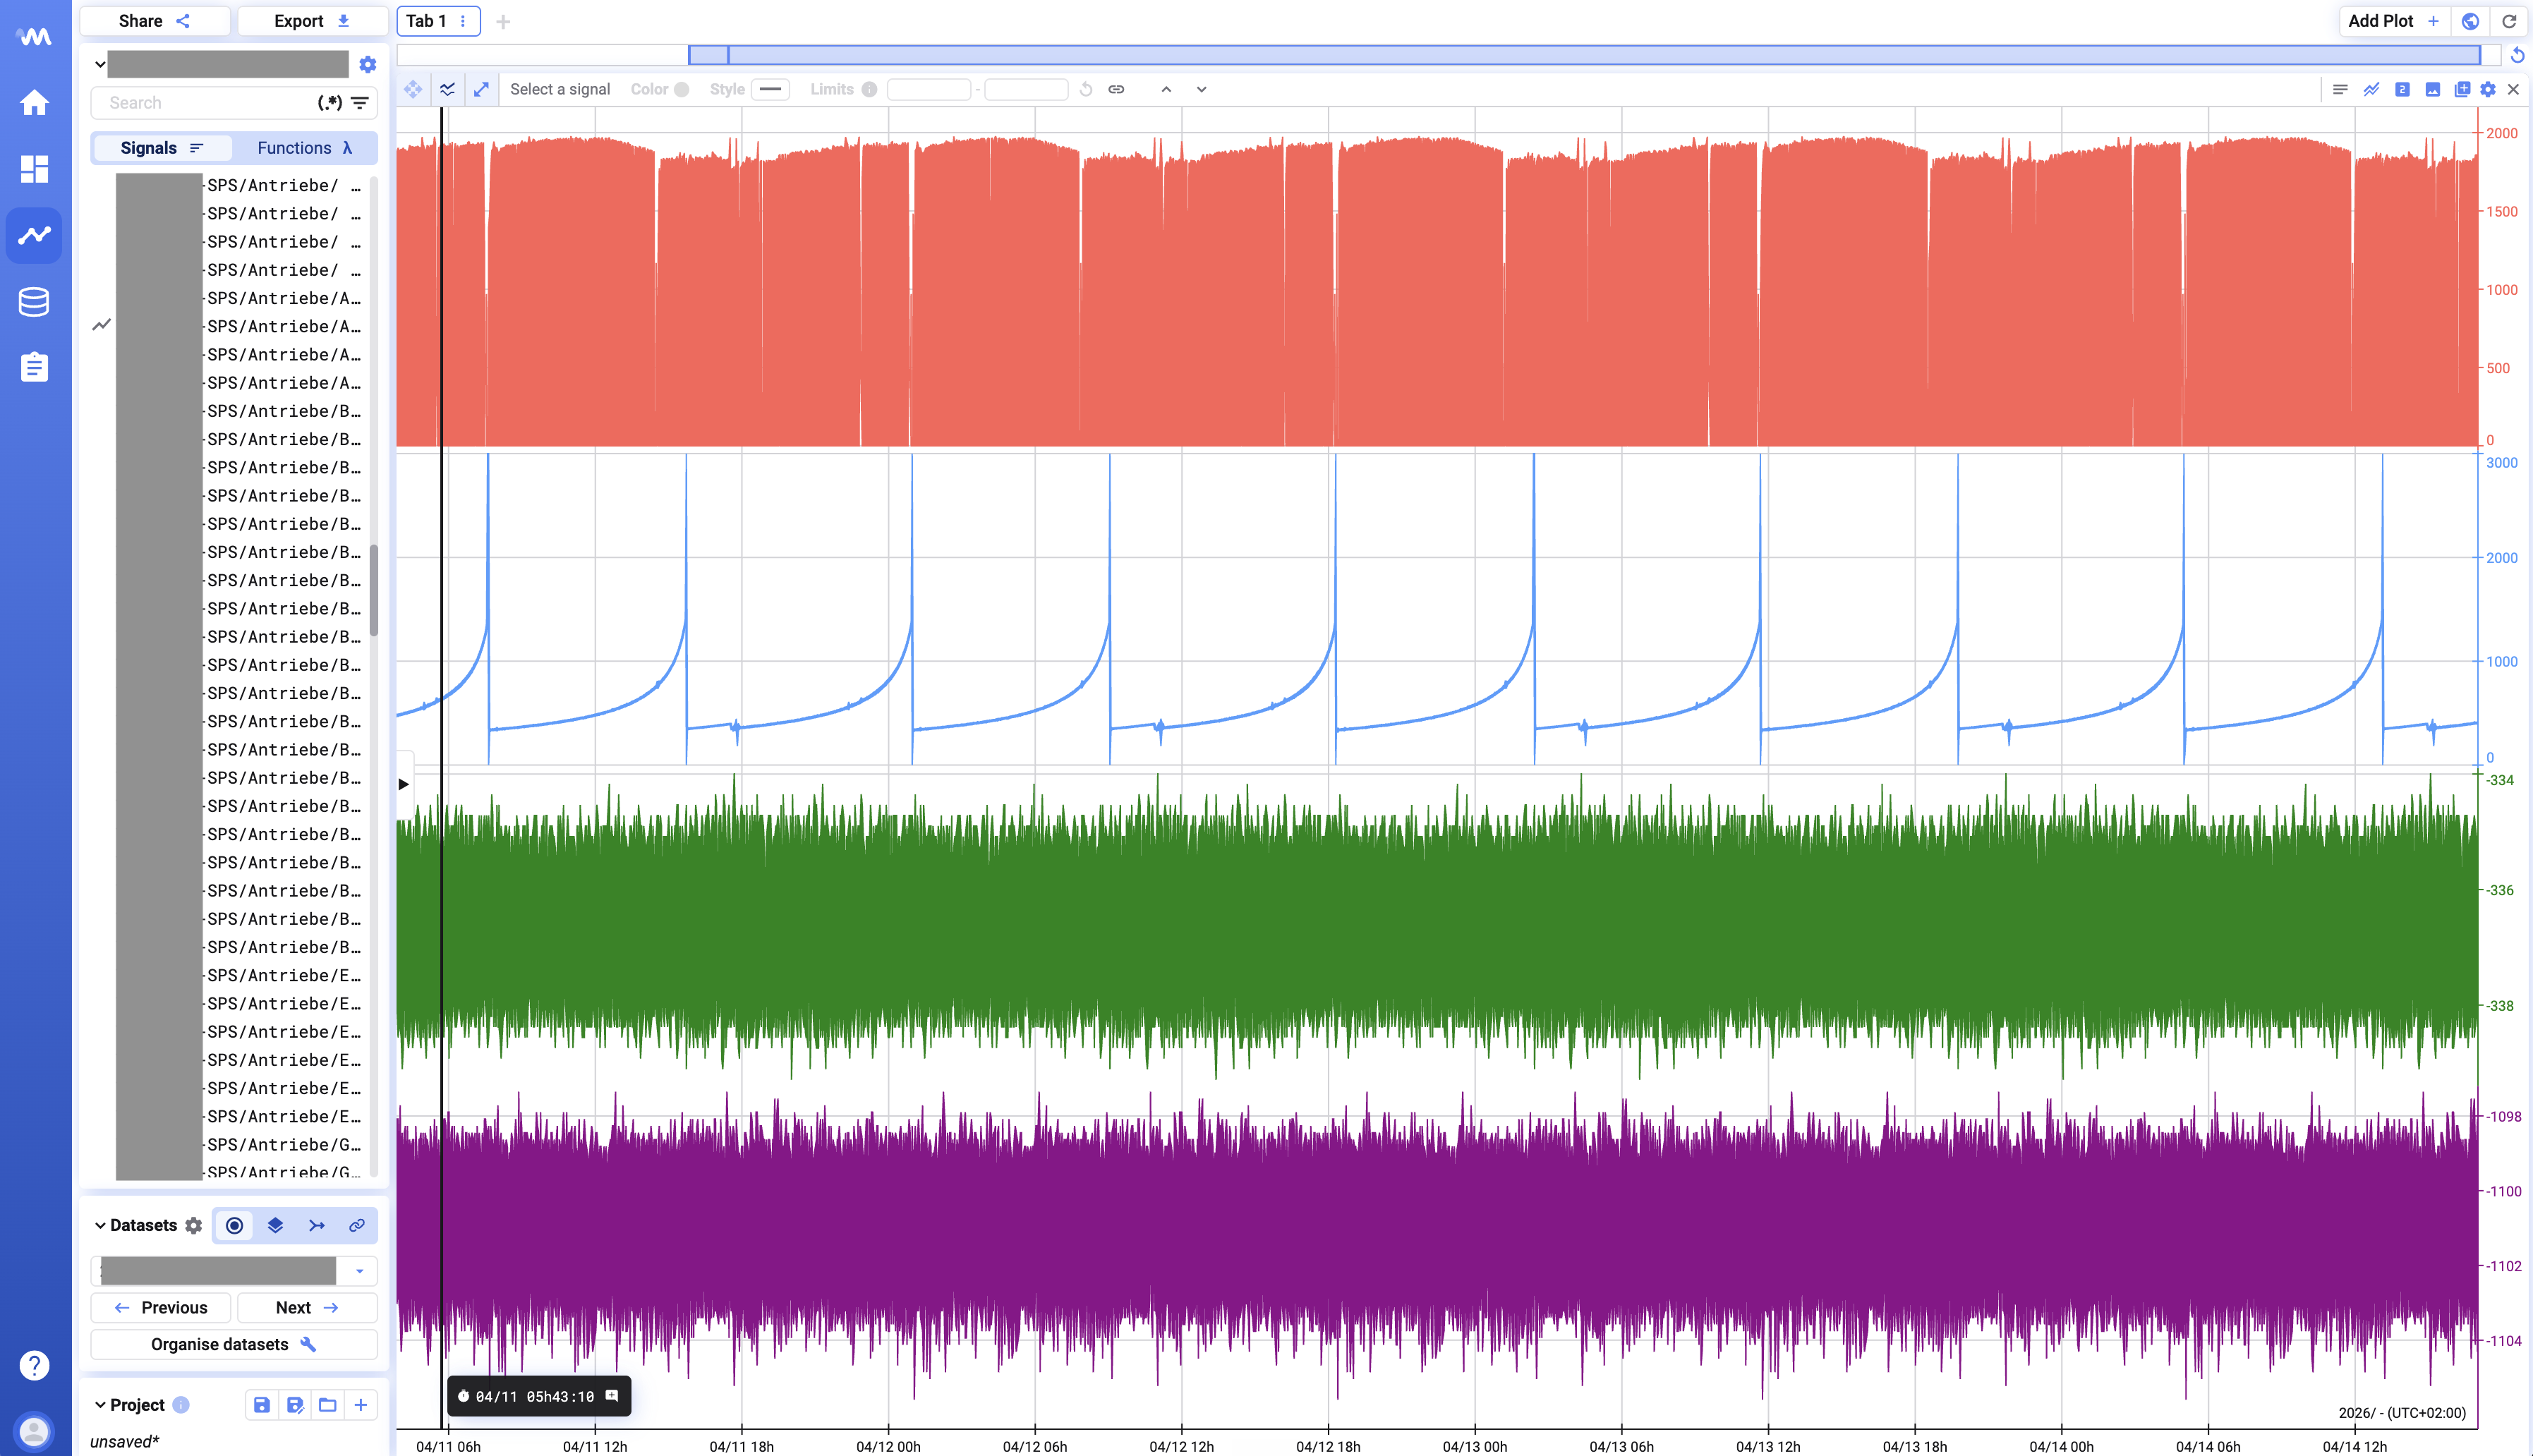The image size is (2533, 1456).
Task: Click the globe timezone icon
Action: pyautogui.click(x=2471, y=21)
